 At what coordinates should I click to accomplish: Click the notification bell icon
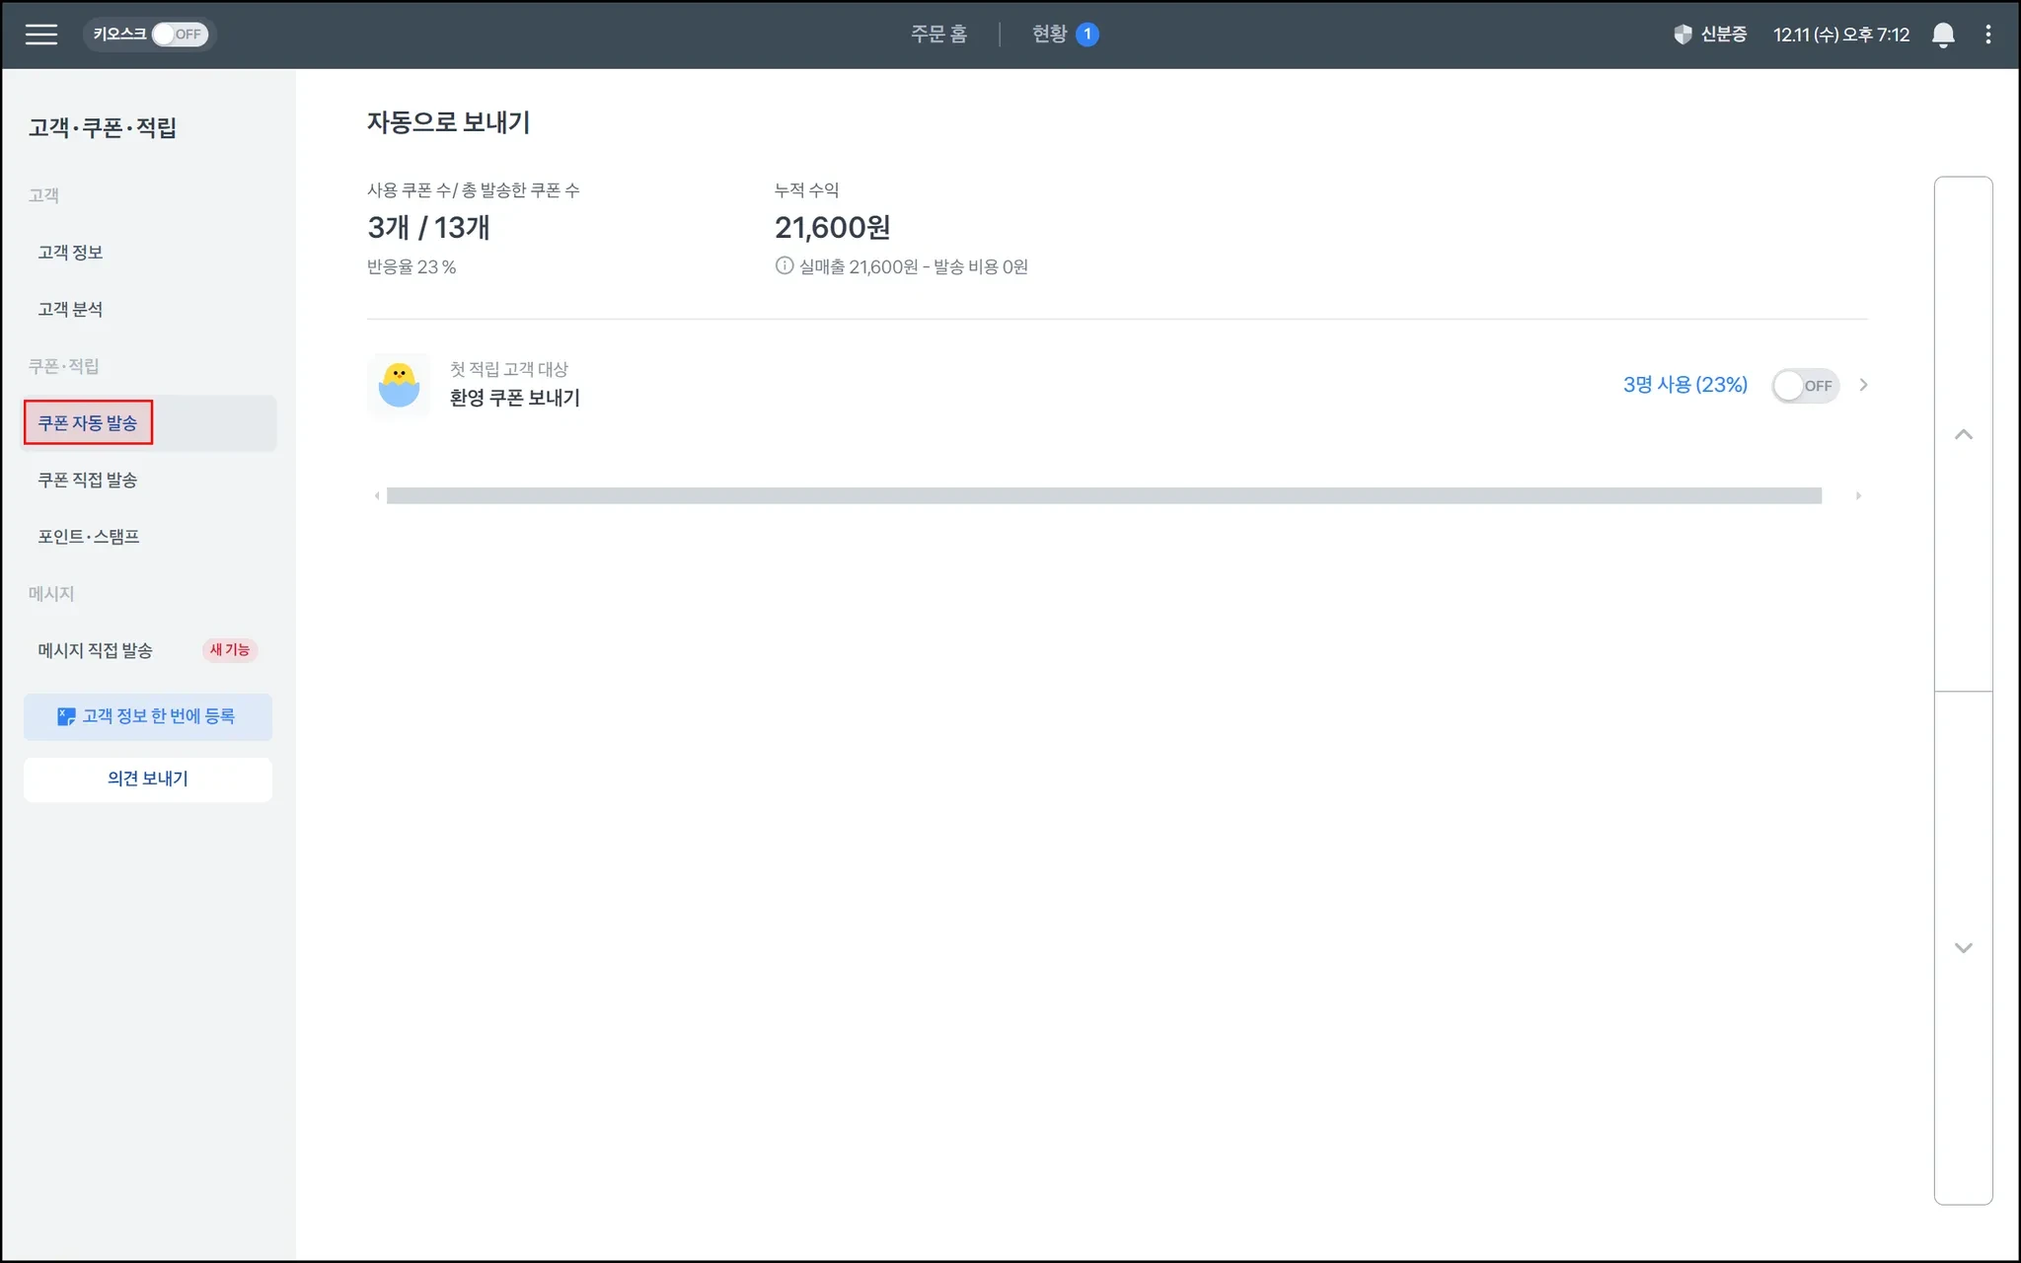point(1942,35)
